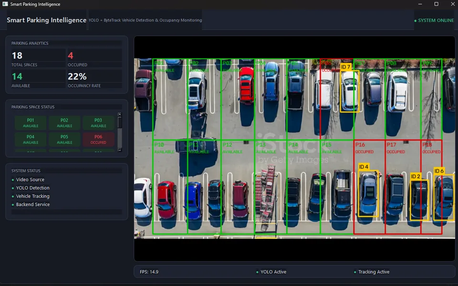This screenshot has width=458, height=286.
Task: Click the P18 Occupied label on the video
Action: [x=431, y=148]
